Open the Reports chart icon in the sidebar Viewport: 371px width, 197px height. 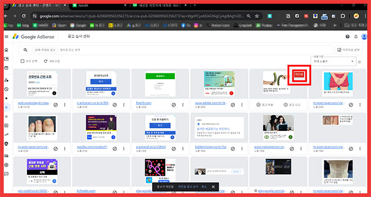(x=6, y=125)
